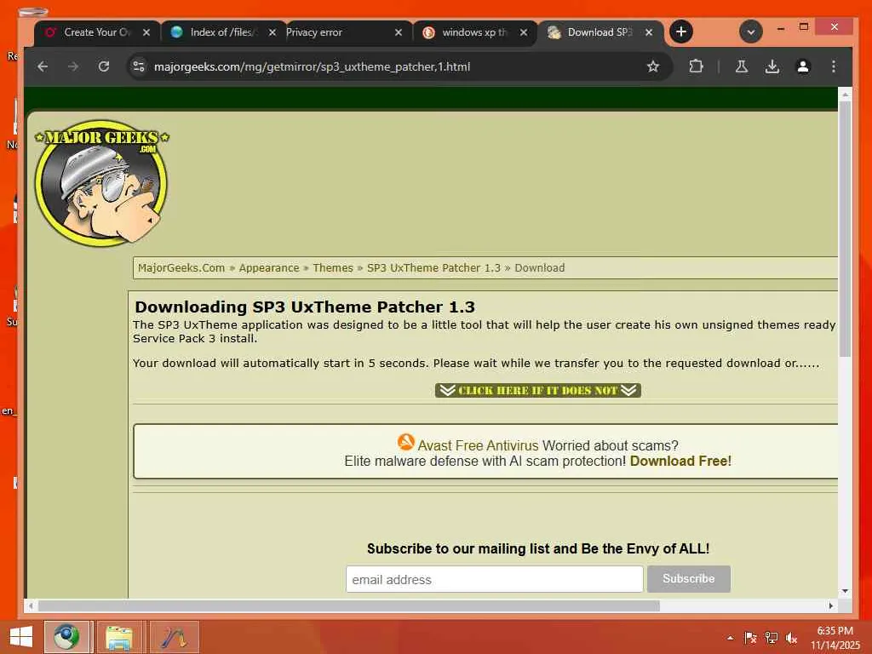
Task: Click the forward navigation arrow
Action: (x=73, y=66)
